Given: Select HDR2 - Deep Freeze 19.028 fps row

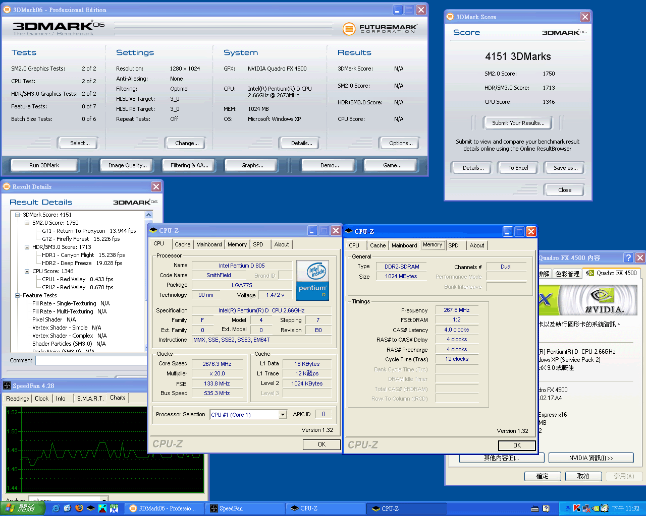Looking at the screenshot, I should click(82, 263).
